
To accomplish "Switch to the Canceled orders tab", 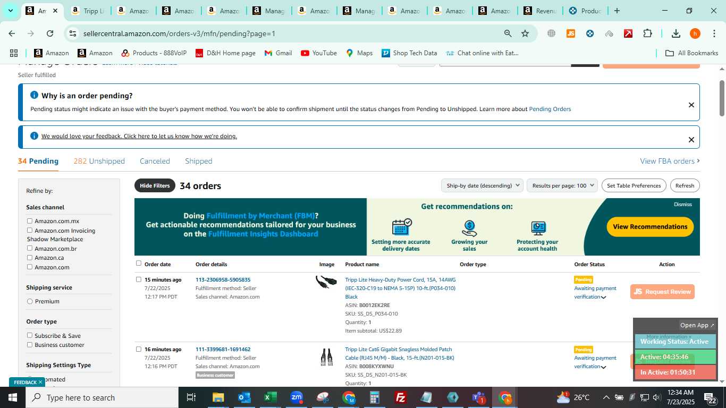I will pos(155,161).
